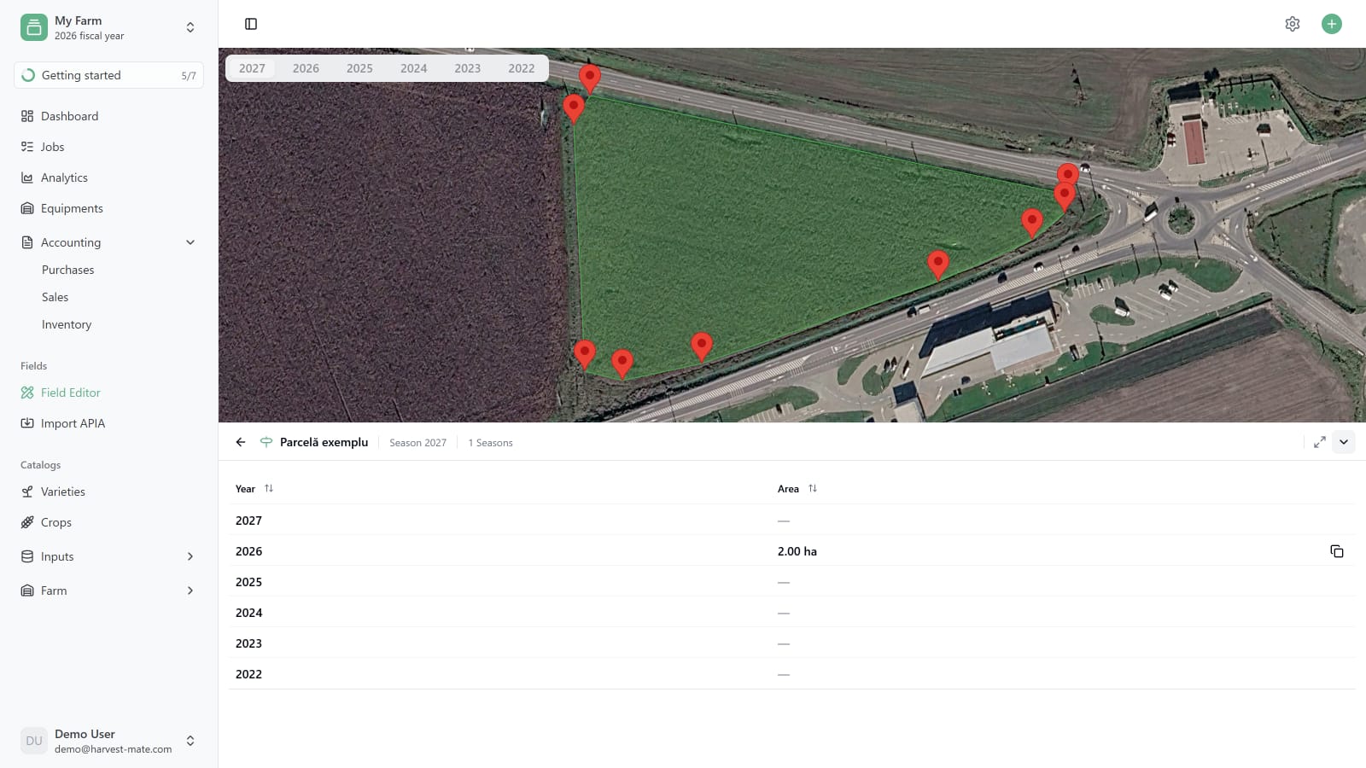Collapse the Accounting section chevron
The width and height of the screenshot is (1366, 768).
coord(190,242)
